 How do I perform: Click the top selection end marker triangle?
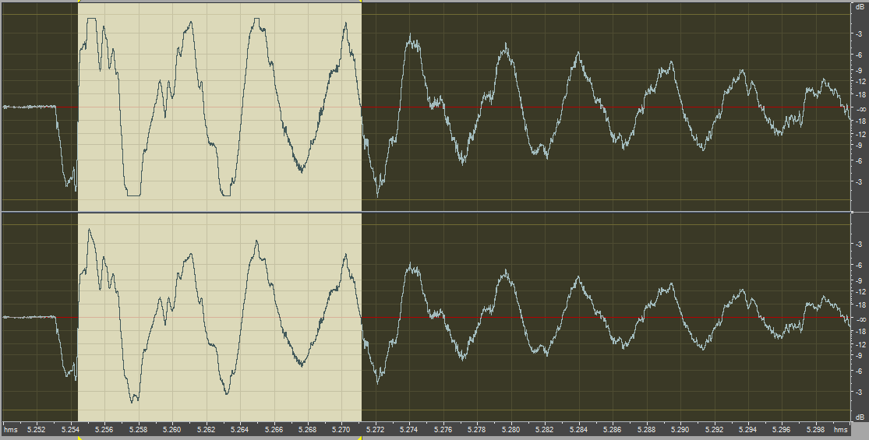[x=361, y=2]
